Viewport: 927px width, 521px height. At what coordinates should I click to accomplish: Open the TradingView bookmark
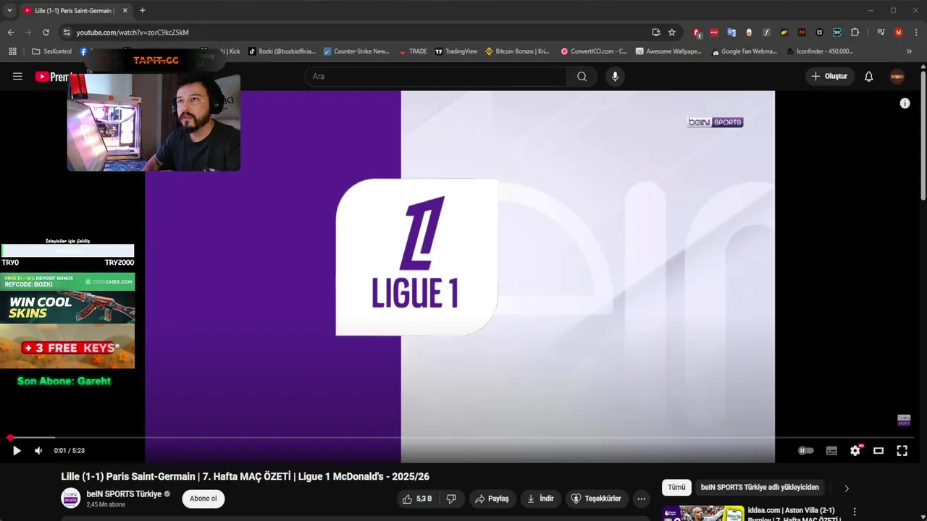(x=456, y=51)
